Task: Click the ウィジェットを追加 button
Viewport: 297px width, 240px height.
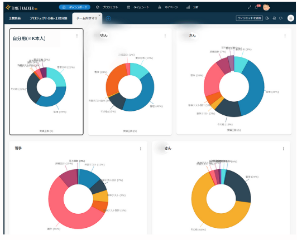Action: (249, 18)
